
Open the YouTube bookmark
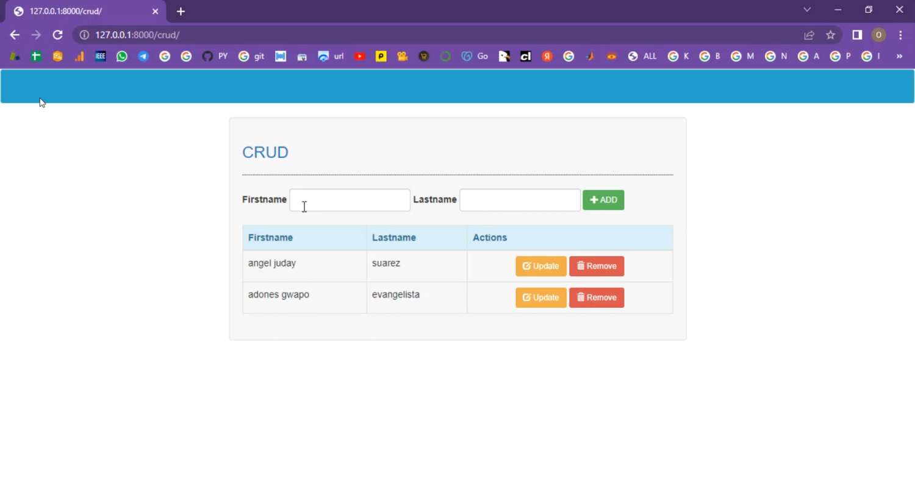point(360,56)
